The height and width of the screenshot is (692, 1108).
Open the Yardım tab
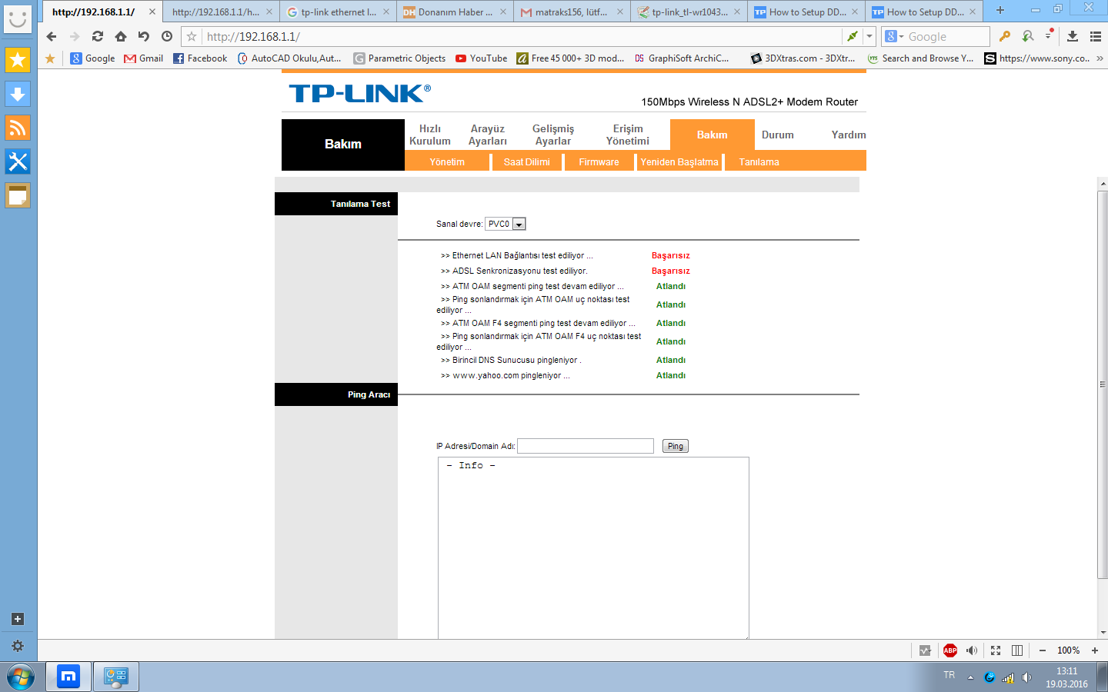tap(848, 135)
